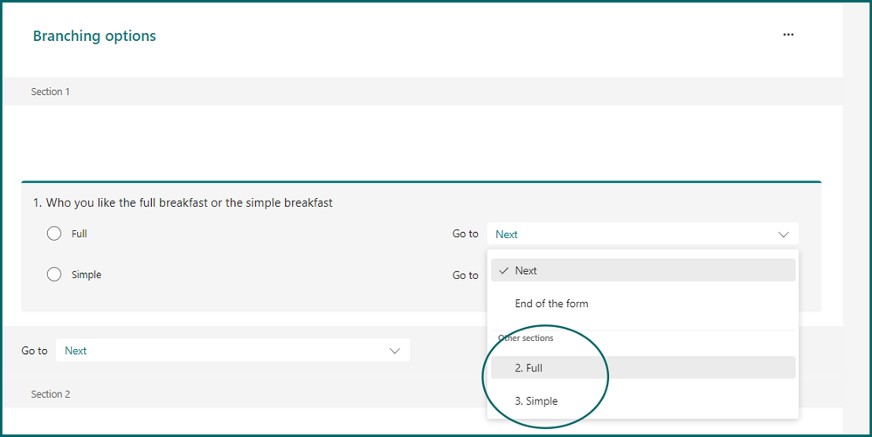Click the Other sections group heading
872x437 pixels.
(x=526, y=338)
